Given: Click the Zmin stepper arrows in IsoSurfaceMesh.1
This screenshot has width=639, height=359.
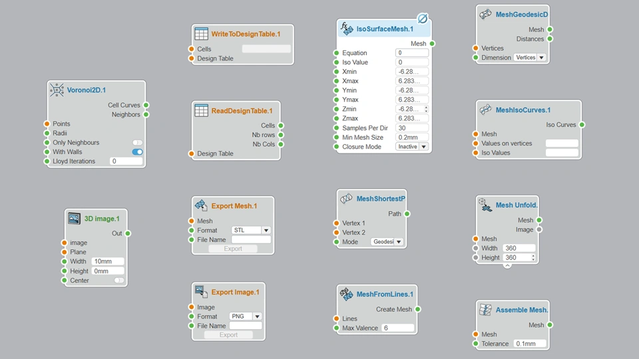Looking at the screenshot, I should pos(426,109).
